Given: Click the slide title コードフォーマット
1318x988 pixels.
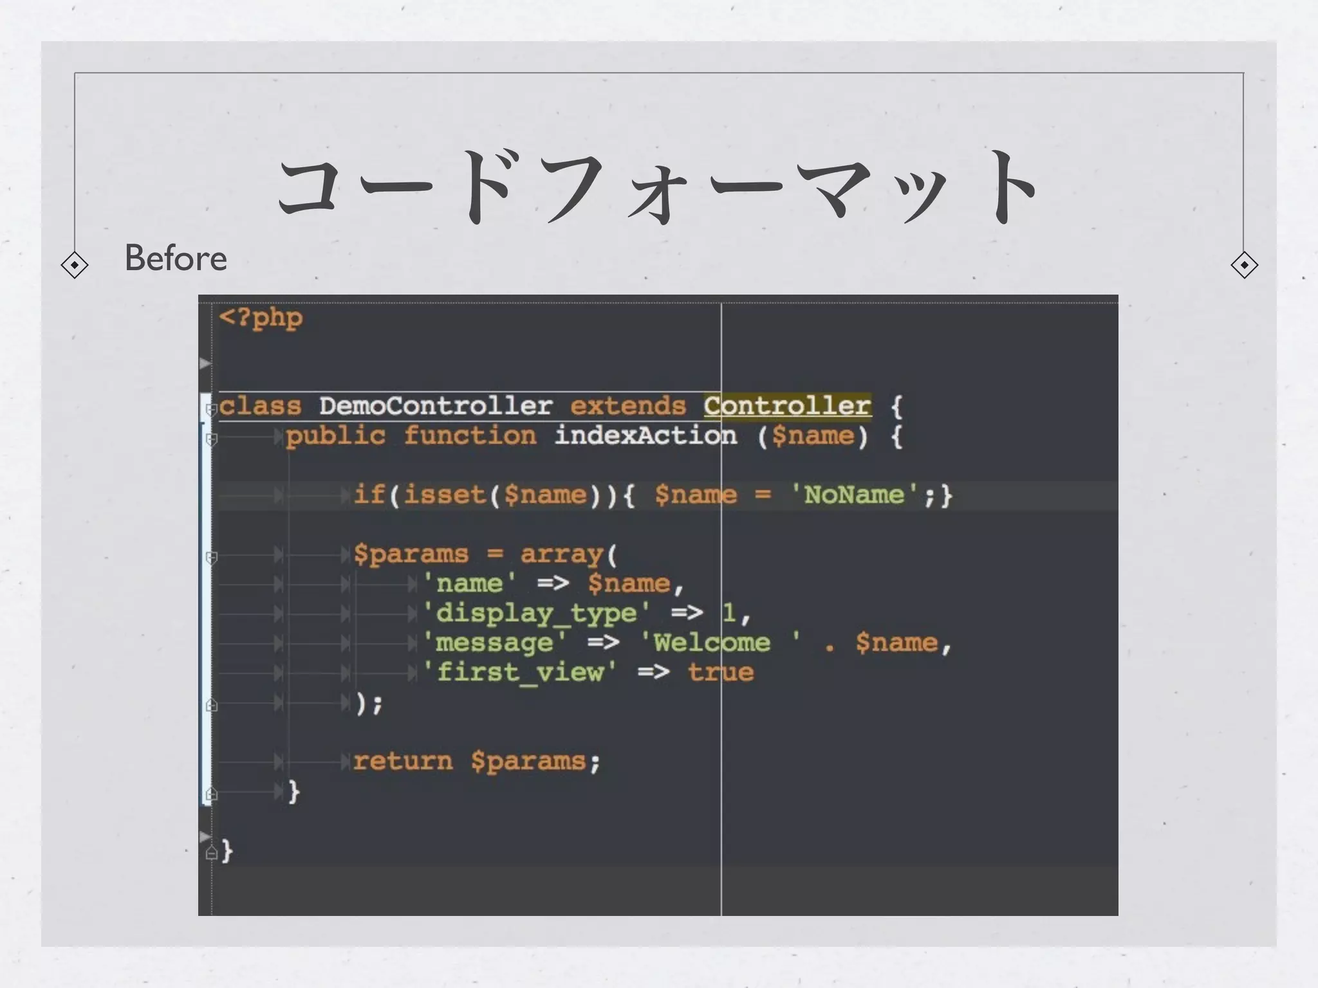Looking at the screenshot, I should (657, 187).
